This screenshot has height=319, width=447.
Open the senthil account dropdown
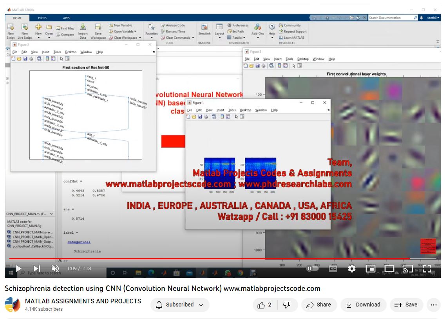point(433,18)
